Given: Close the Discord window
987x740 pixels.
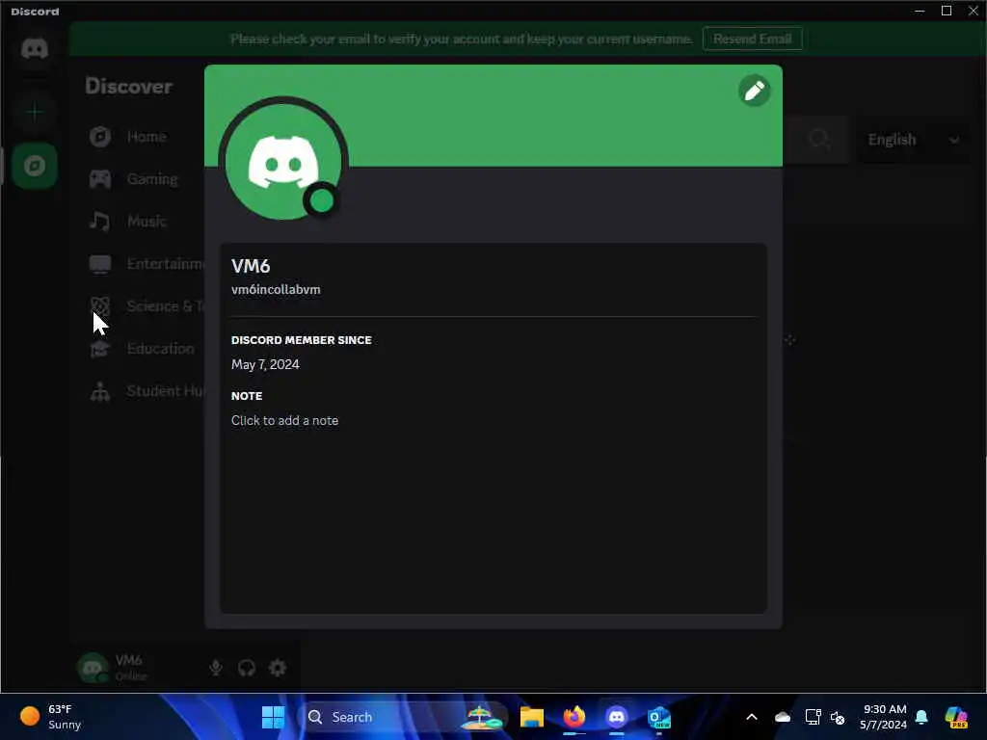Looking at the screenshot, I should pos(974,11).
